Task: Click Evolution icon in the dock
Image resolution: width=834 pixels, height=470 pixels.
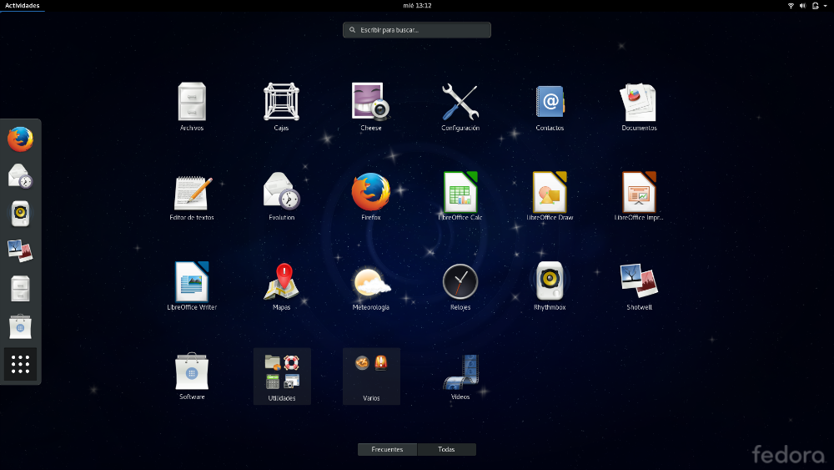Action: (x=20, y=176)
